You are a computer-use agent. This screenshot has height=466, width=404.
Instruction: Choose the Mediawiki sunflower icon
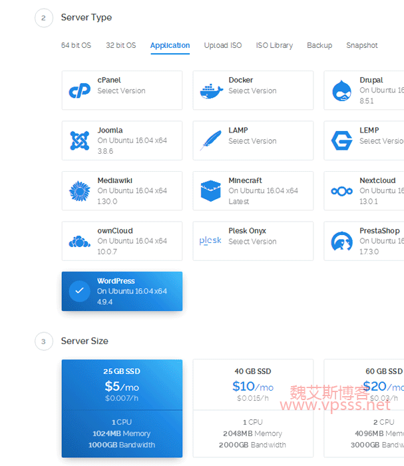pos(80,191)
